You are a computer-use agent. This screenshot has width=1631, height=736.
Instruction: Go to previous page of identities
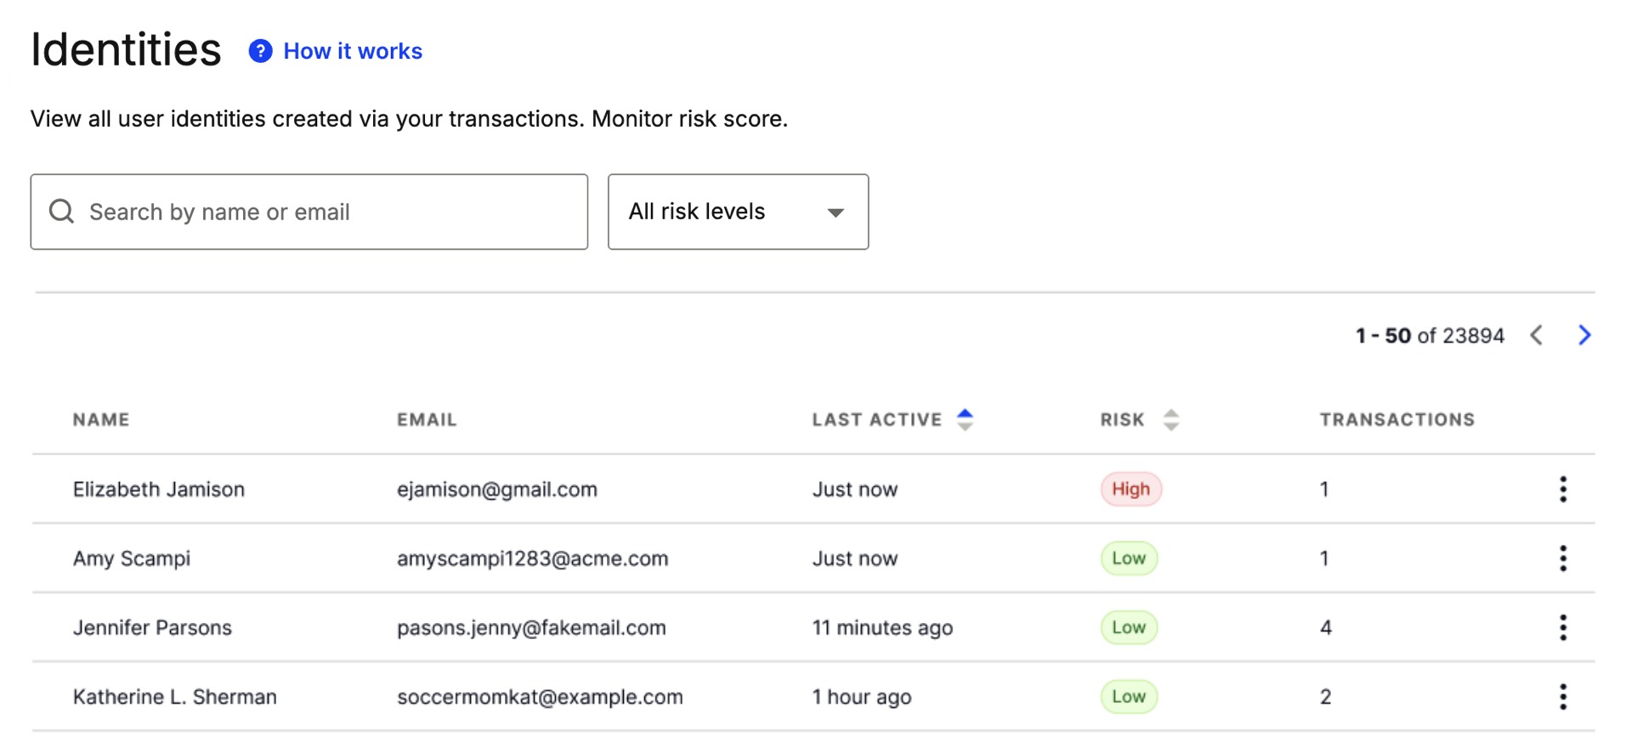click(1536, 335)
